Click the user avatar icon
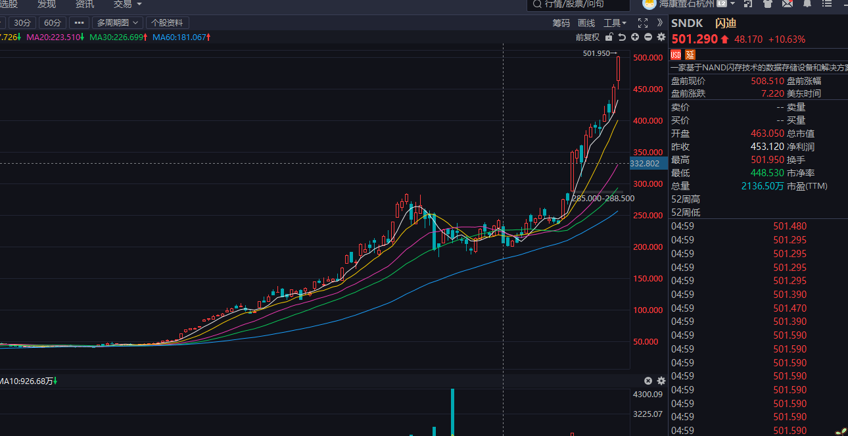 (649, 4)
